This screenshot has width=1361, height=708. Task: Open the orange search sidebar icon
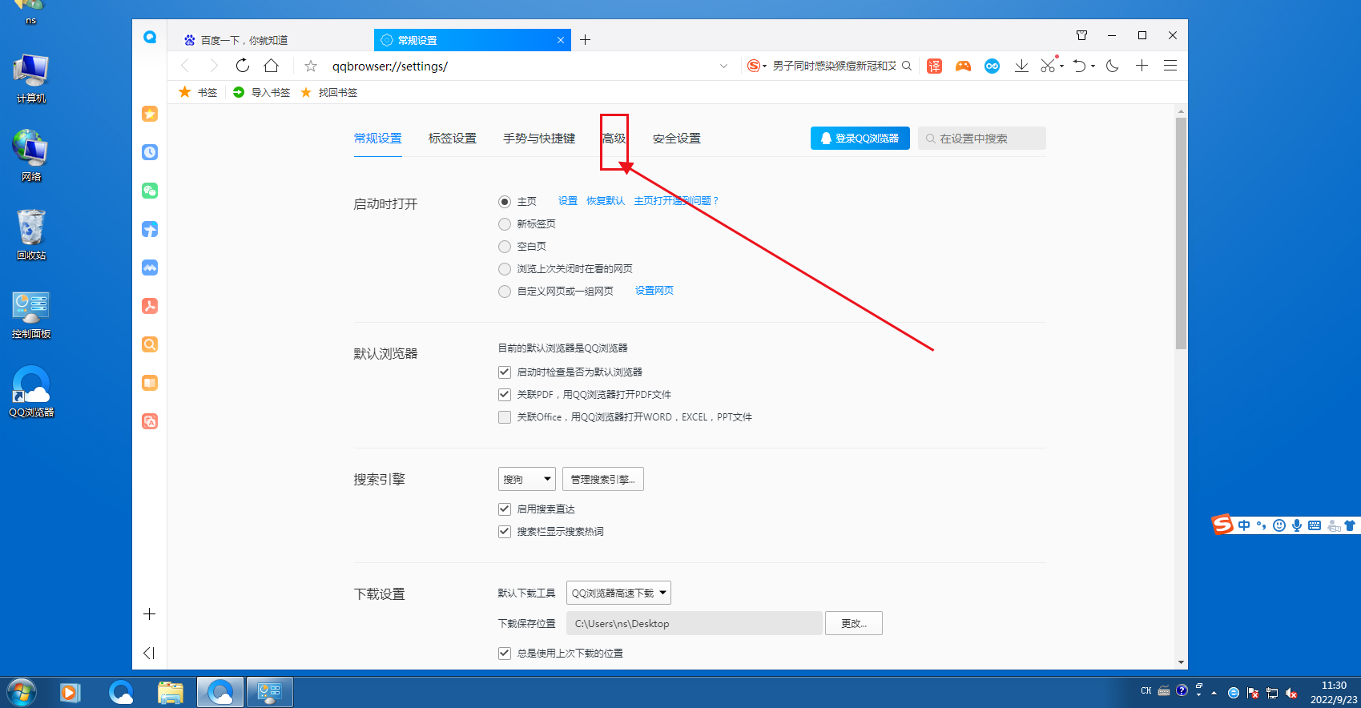point(150,344)
